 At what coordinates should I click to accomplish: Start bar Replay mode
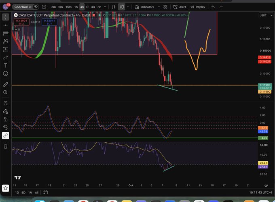point(198,7)
